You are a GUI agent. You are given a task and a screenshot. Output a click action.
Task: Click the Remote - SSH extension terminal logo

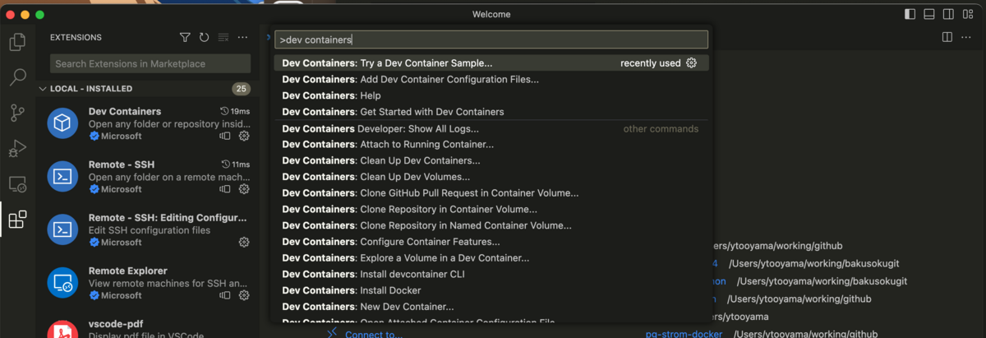(62, 177)
